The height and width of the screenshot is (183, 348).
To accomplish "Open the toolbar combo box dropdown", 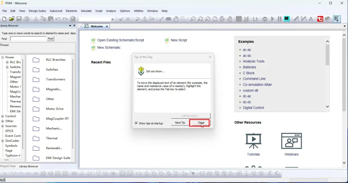I will [112, 19].
